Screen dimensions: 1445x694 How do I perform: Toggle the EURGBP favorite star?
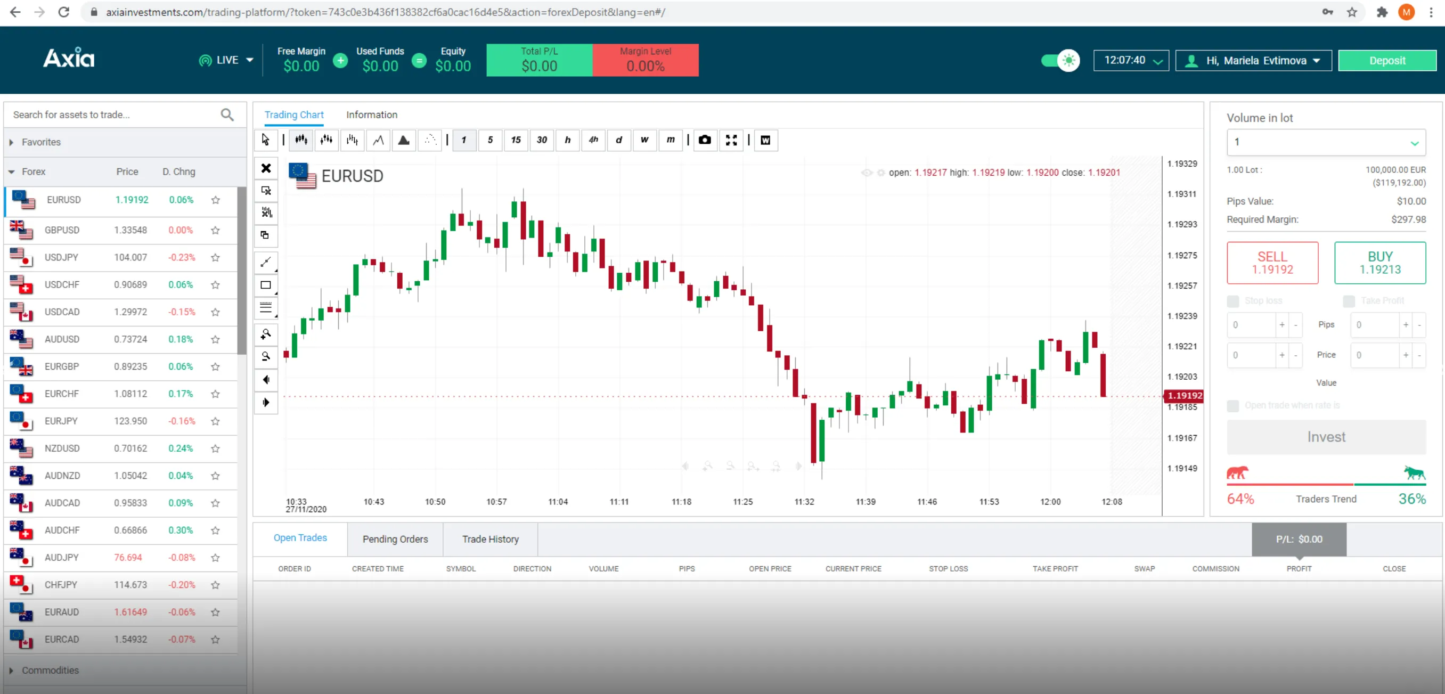click(x=215, y=367)
